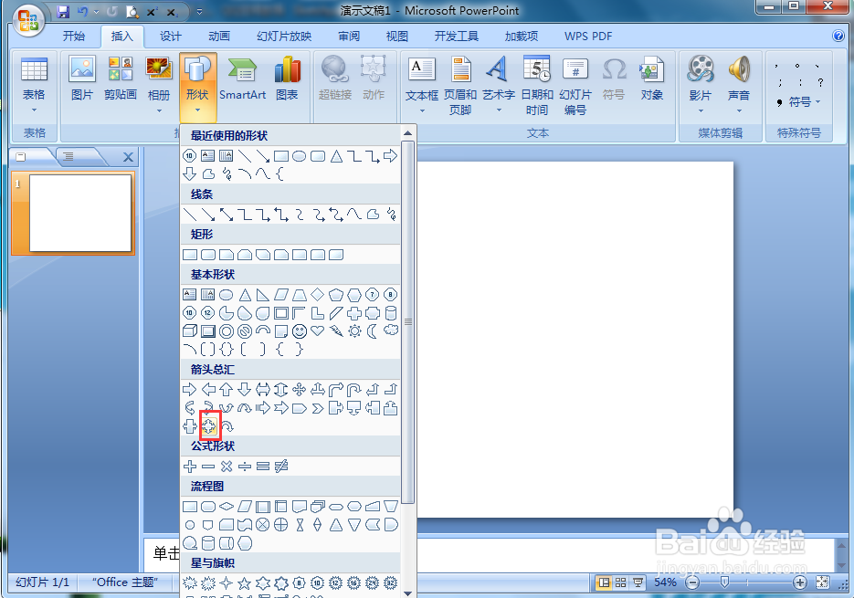Pick the flowchart decision diamond

click(x=226, y=507)
